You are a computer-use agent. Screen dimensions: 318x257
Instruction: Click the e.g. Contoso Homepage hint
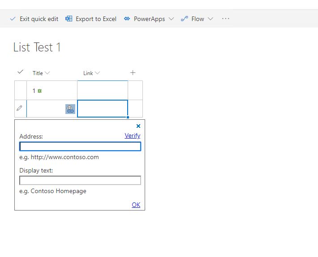click(53, 191)
